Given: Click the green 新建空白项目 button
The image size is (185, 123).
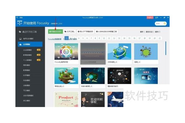Looking at the screenshot, I should 55,32.
